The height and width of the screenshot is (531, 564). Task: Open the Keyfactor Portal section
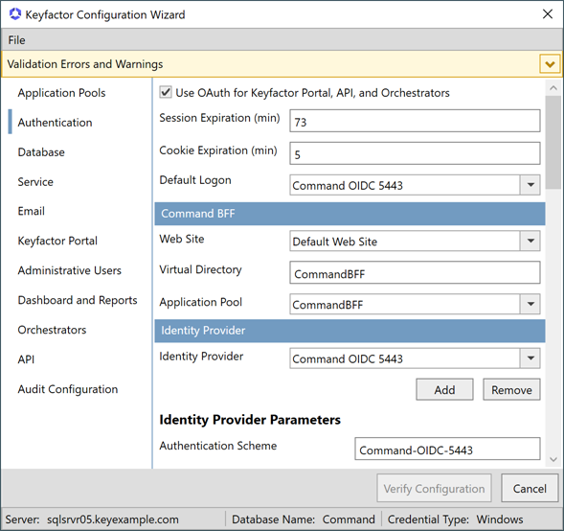pos(57,241)
